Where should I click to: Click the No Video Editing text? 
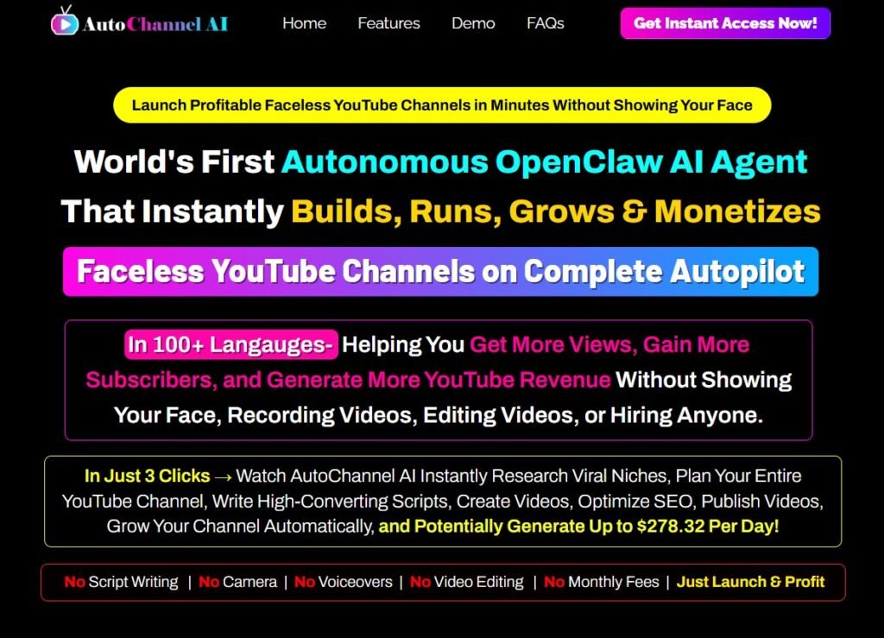pos(467,582)
